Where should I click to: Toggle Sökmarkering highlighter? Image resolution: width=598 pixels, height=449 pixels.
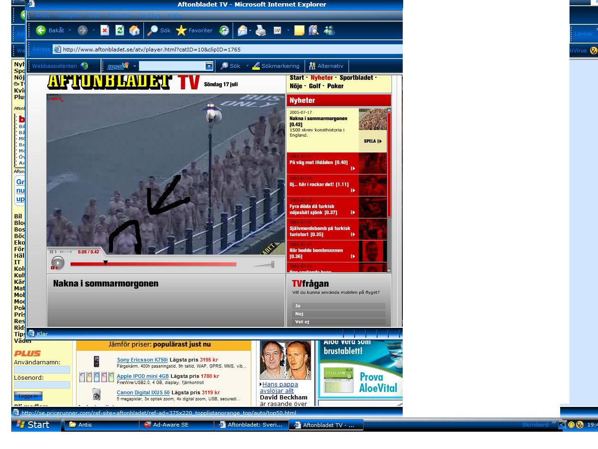point(276,66)
